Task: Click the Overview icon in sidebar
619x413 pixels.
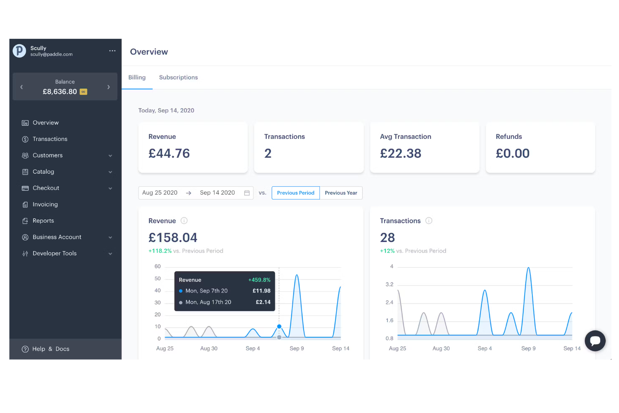Action: coord(26,123)
